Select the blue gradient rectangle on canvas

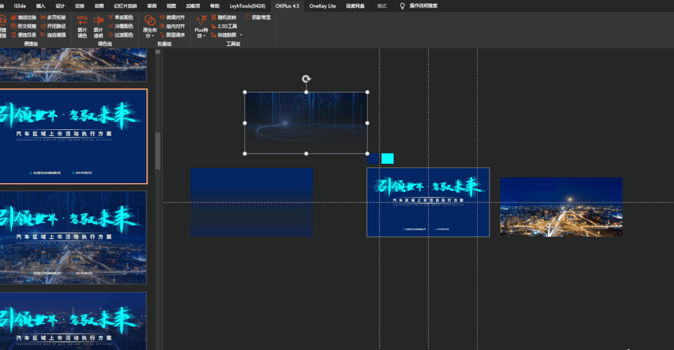pyautogui.click(x=252, y=202)
